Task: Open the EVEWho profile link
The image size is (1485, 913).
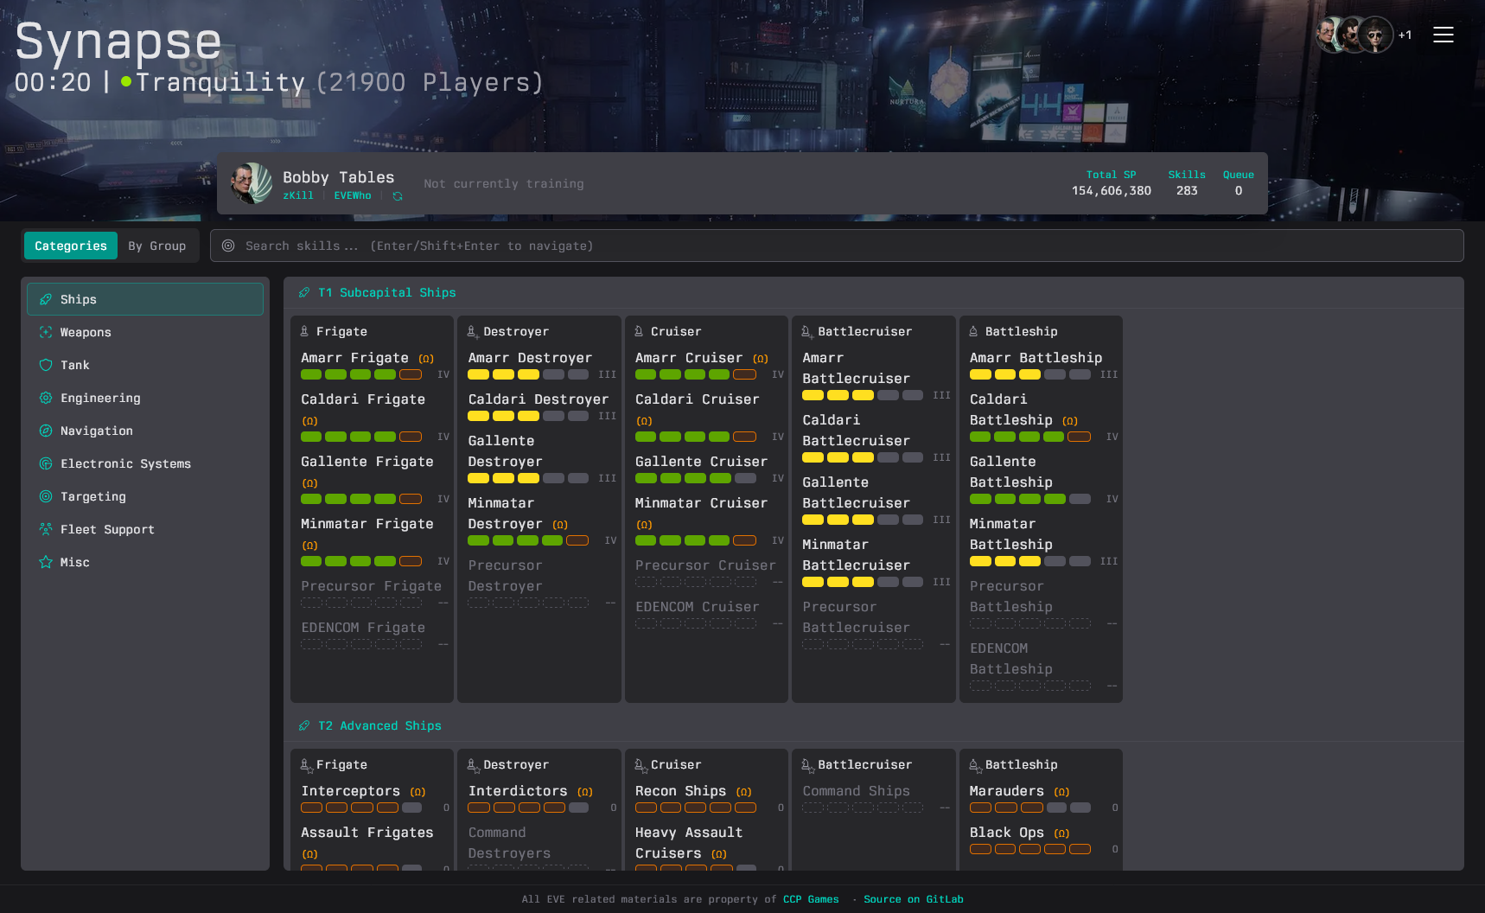Action: point(353,195)
